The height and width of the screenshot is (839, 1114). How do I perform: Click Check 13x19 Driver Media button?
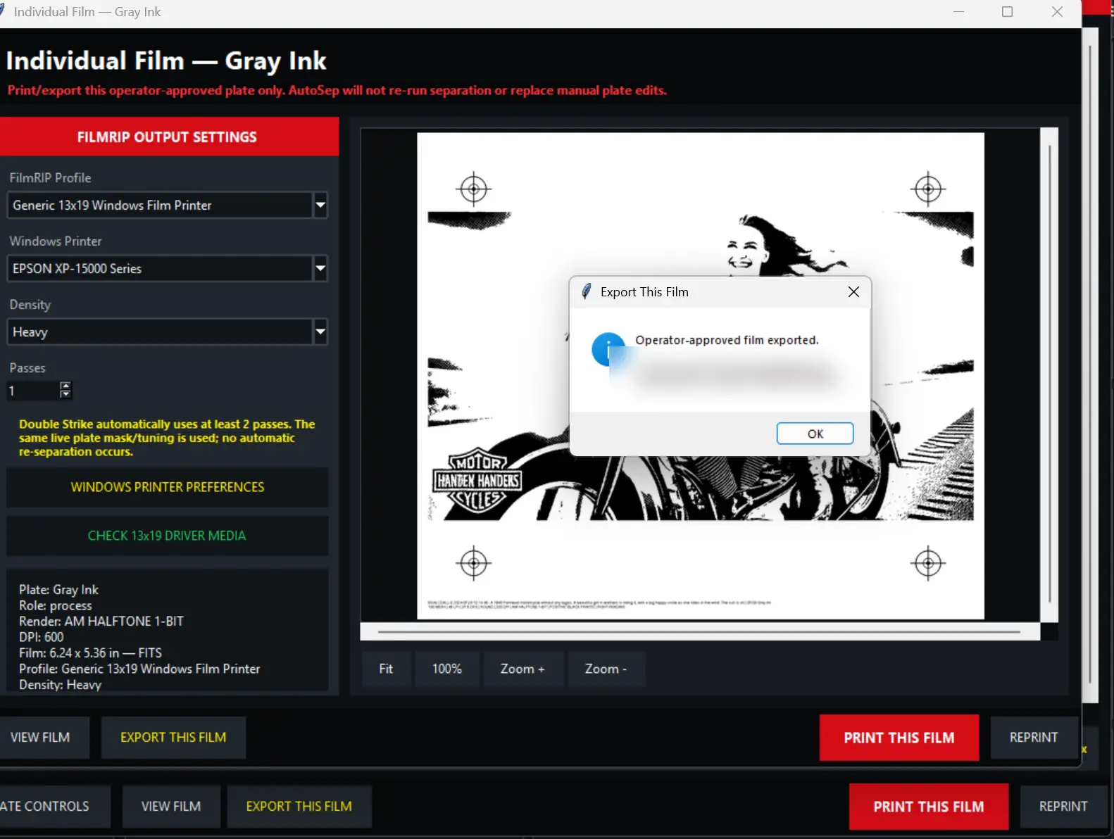click(x=168, y=536)
